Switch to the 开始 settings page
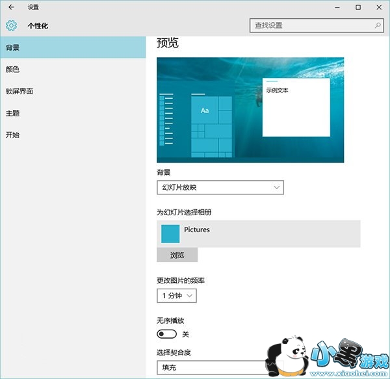This screenshot has height=379, width=390. [x=73, y=135]
